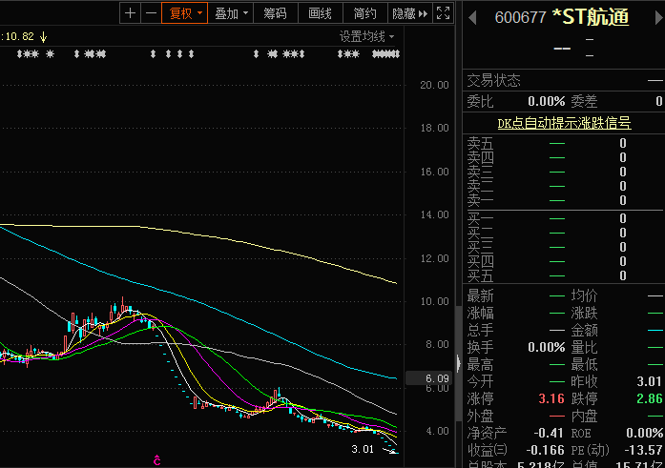Switch to 简约 view
Screen dimensions: 665x468
365,13
